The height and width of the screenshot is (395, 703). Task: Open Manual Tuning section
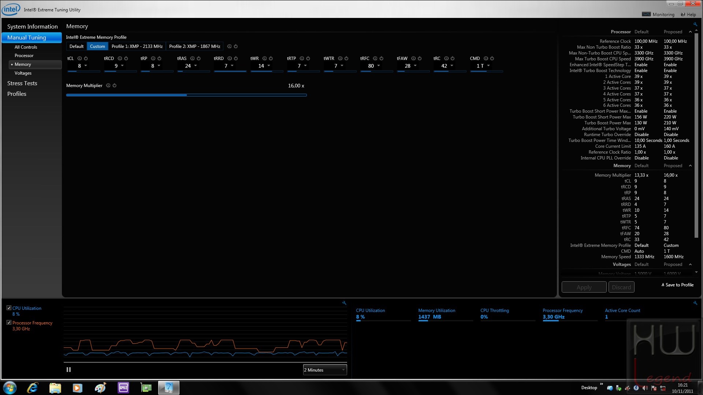(32, 37)
